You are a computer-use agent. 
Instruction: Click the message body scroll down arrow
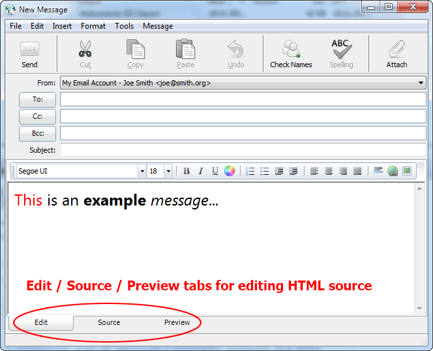[x=419, y=308]
